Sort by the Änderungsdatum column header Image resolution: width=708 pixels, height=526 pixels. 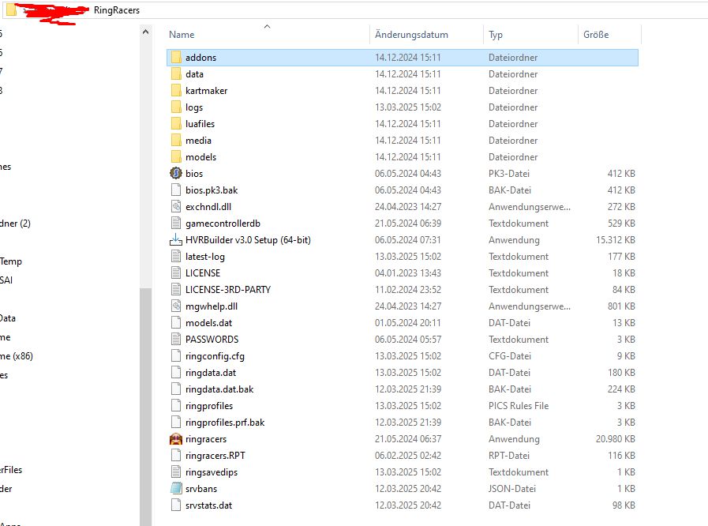pos(411,35)
